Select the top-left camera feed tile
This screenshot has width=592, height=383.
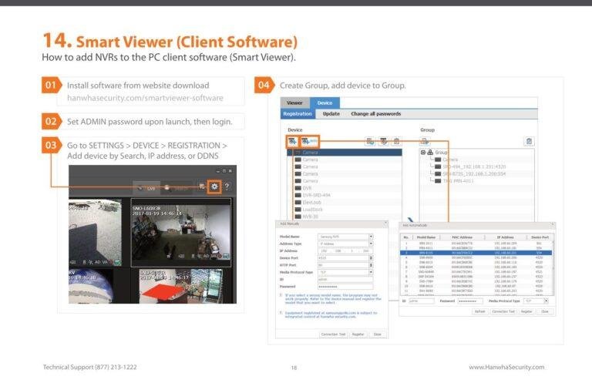95,232
